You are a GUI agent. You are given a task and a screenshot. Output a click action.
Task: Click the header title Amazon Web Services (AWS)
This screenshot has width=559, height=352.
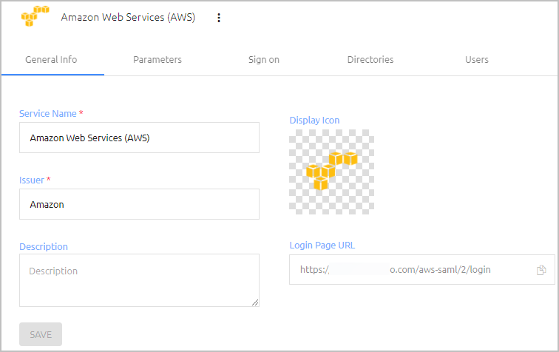click(x=128, y=17)
